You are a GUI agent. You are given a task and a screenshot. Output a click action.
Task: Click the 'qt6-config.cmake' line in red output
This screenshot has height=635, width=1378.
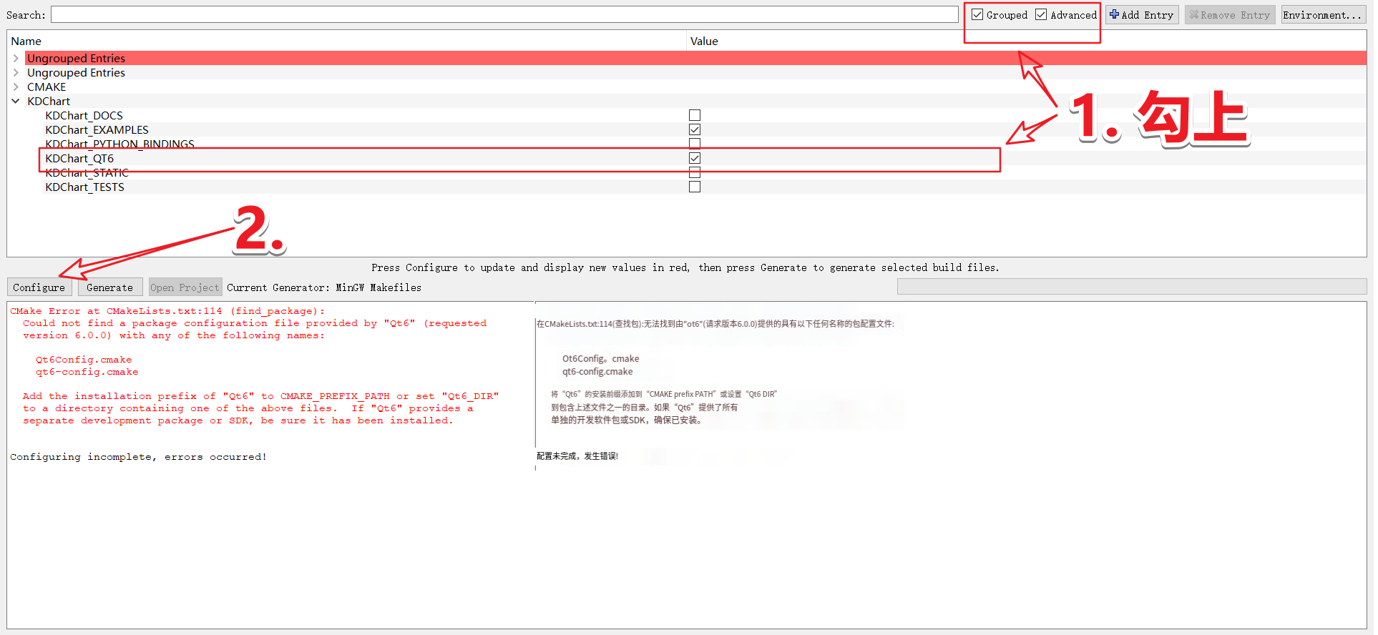[87, 371]
